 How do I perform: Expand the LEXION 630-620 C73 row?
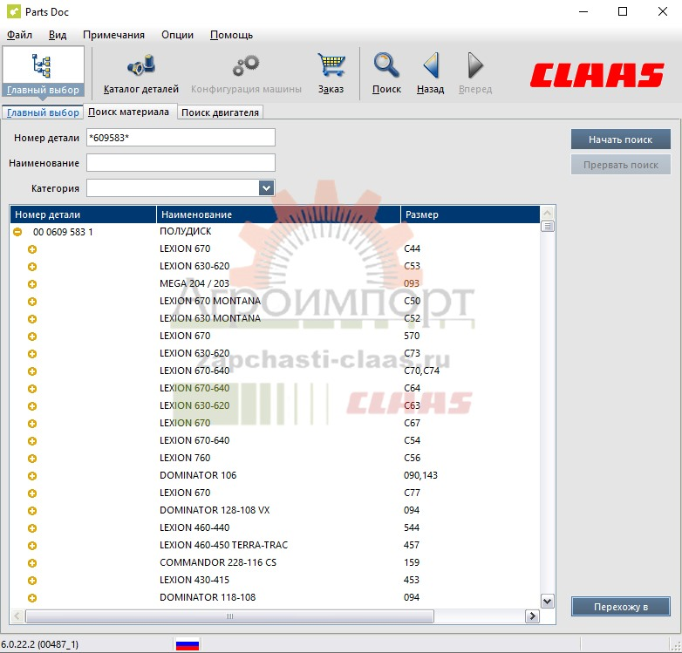pyautogui.click(x=32, y=354)
